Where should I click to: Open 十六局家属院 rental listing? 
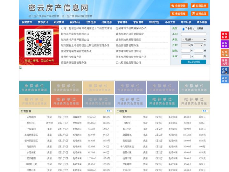tap(127, 147)
